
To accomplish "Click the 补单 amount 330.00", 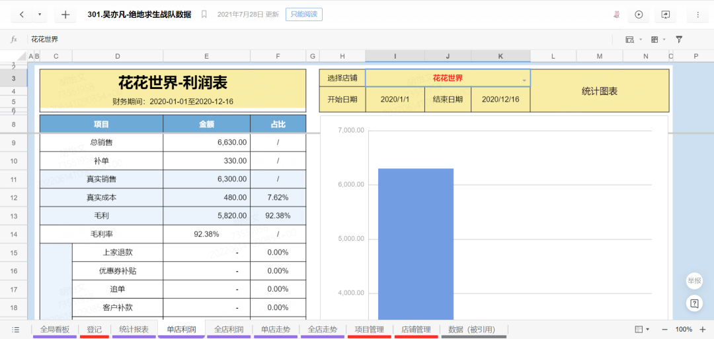I will click(x=206, y=161).
